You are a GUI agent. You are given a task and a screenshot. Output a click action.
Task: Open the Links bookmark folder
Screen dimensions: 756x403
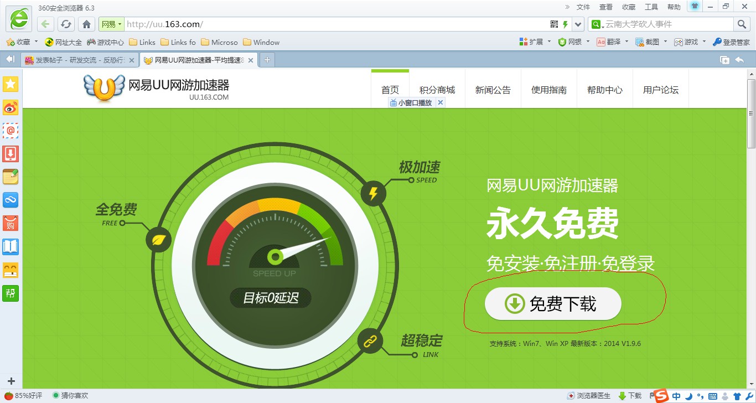(x=142, y=42)
